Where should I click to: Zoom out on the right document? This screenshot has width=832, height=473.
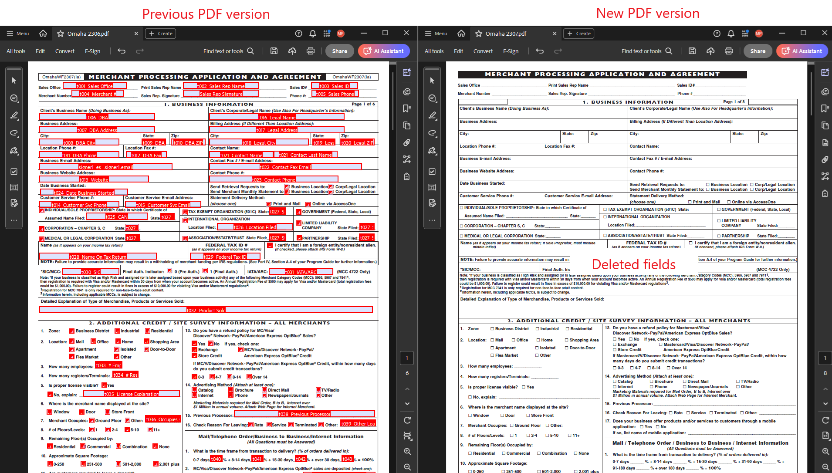pos(825,467)
